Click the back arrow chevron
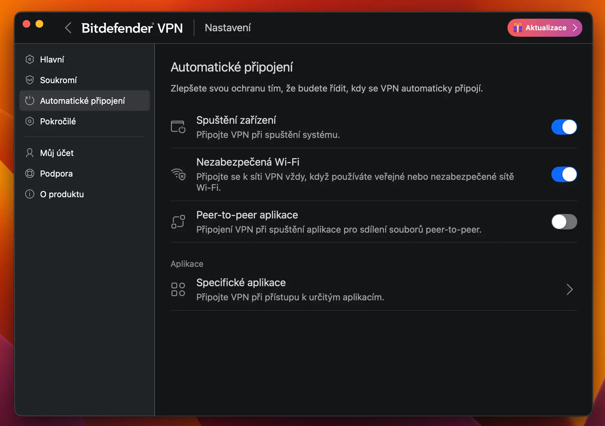Image resolution: width=605 pixels, height=426 pixels. pyautogui.click(x=68, y=28)
